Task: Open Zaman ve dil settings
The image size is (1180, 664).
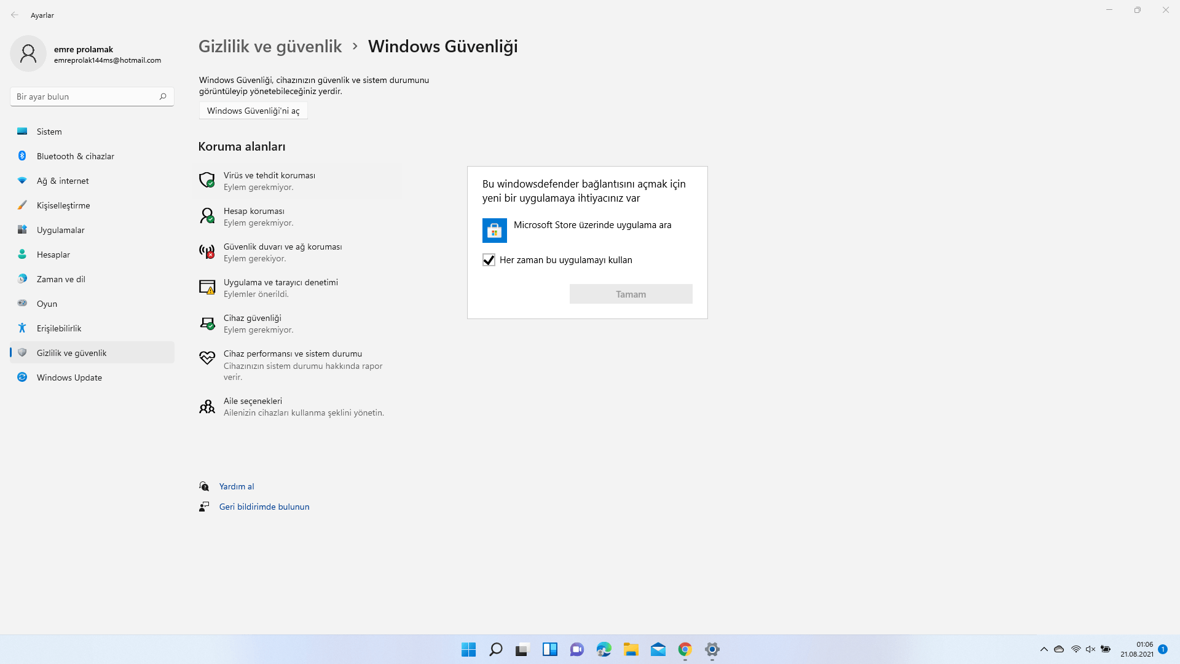Action: point(92,279)
